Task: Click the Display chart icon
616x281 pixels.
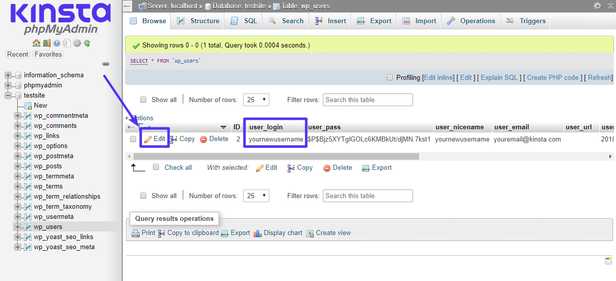Action: coord(258,233)
